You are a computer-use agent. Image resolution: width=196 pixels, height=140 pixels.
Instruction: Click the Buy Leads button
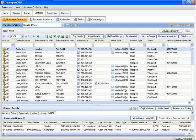tap(78, 36)
